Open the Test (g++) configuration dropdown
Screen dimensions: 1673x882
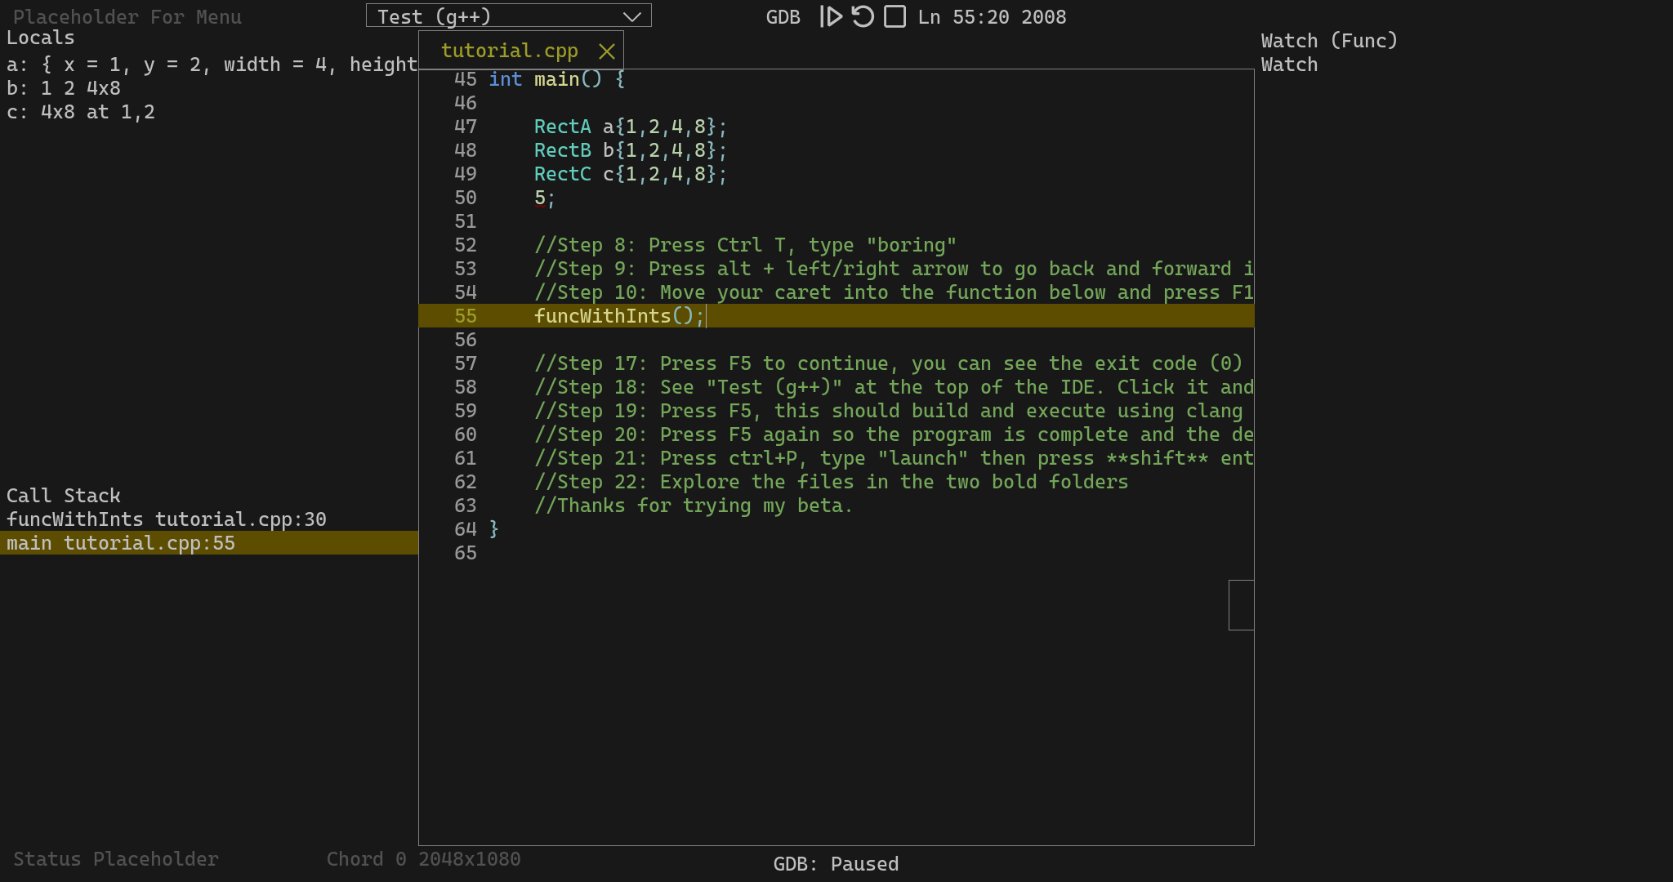(x=508, y=16)
